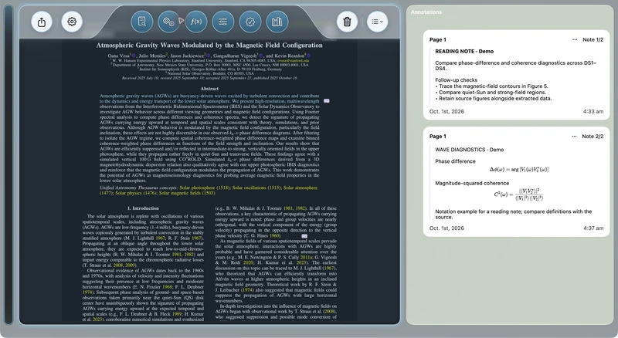Click the Annotations panel heading

point(426,12)
